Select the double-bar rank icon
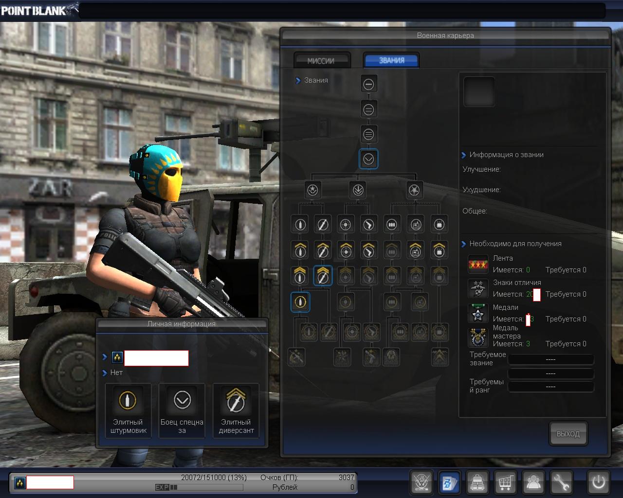Screen dimensions: 623x498 (x=368, y=109)
